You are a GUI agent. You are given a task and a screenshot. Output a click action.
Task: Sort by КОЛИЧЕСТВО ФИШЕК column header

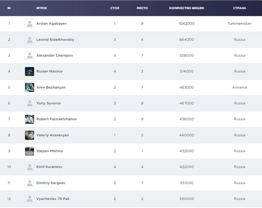186,8
